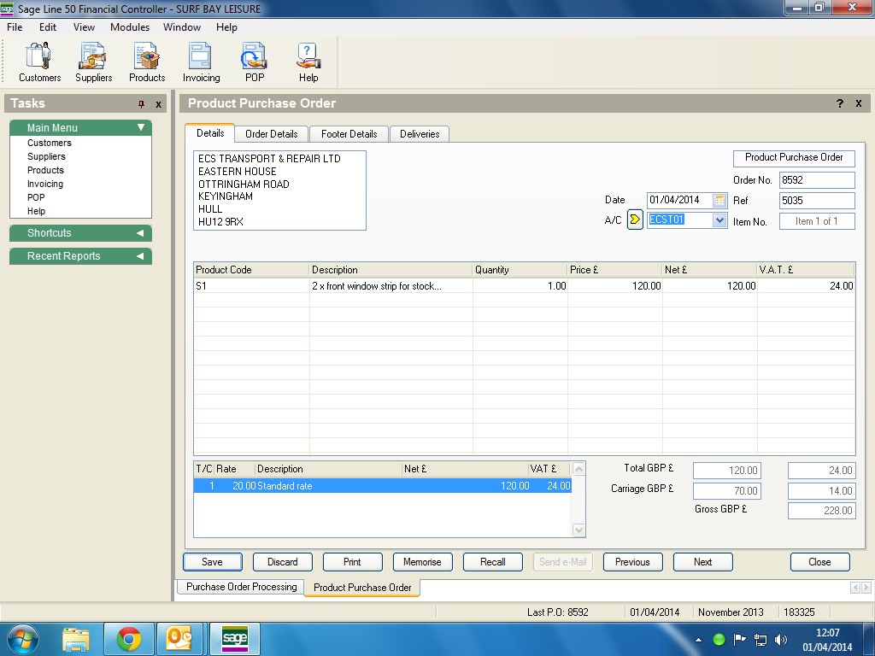
Task: Click the Products toolbar icon
Action: (x=147, y=61)
